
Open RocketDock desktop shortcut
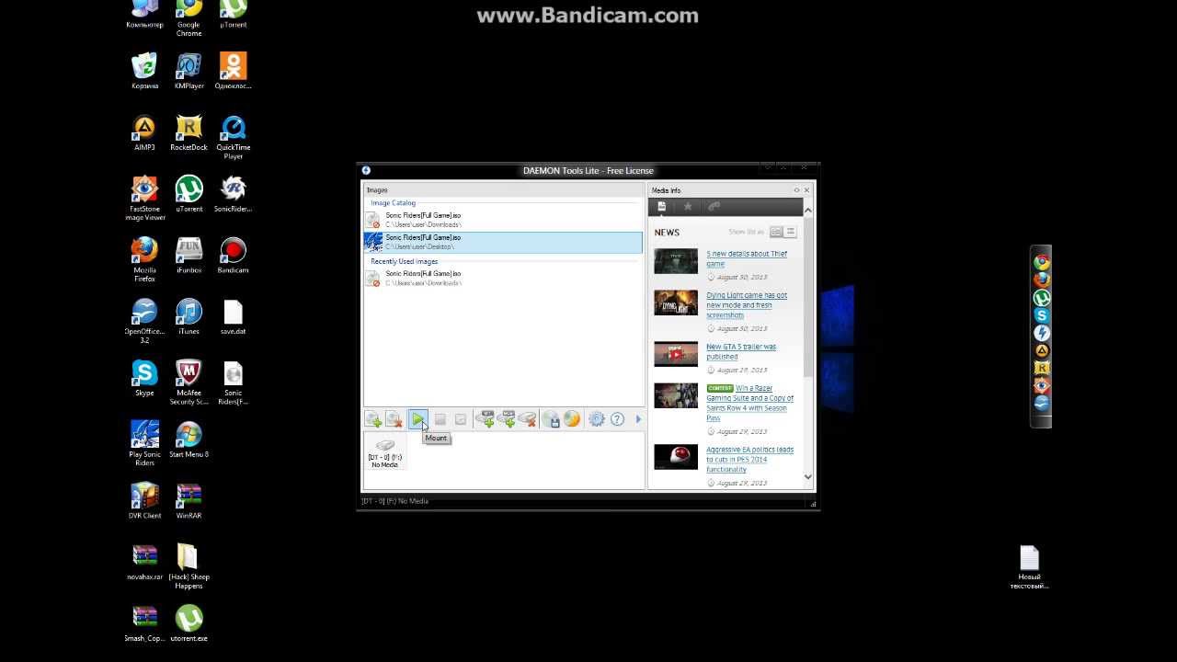[x=189, y=133]
